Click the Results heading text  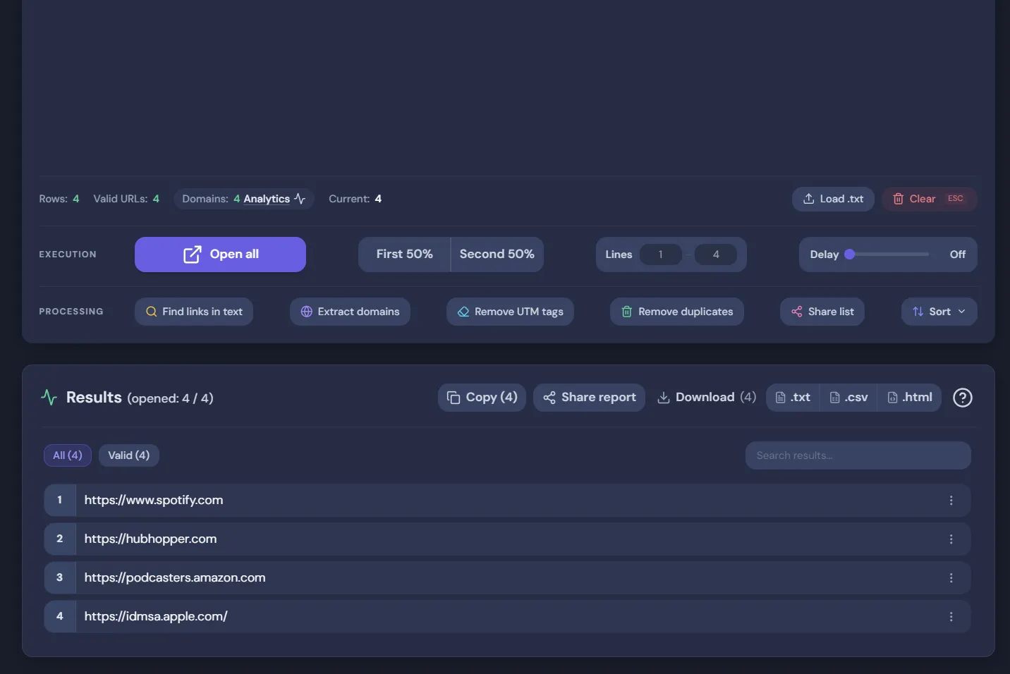94,398
